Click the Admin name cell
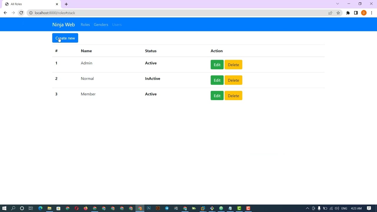 (87, 63)
